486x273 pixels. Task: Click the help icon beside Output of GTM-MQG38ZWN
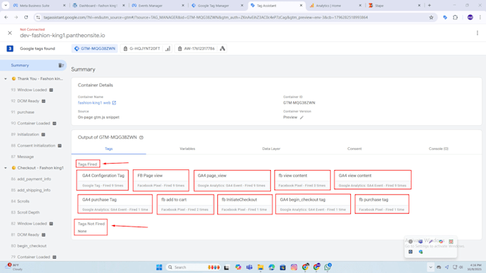pyautogui.click(x=142, y=138)
